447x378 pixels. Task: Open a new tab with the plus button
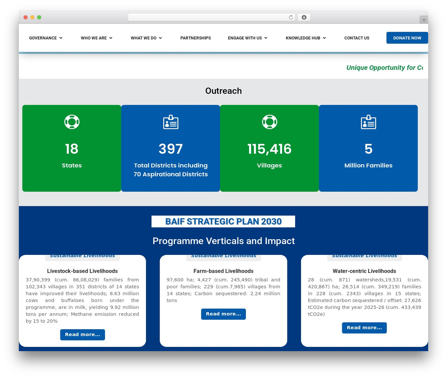coord(424,20)
